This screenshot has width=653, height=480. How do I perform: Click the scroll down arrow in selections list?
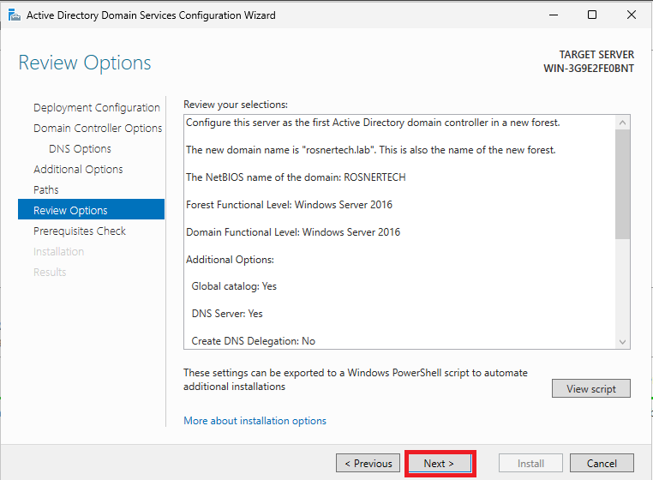coord(623,342)
